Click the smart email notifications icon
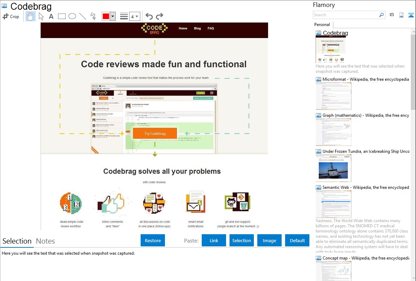Image resolution: width=416 pixels, height=281 pixels. pyautogui.click(x=195, y=202)
